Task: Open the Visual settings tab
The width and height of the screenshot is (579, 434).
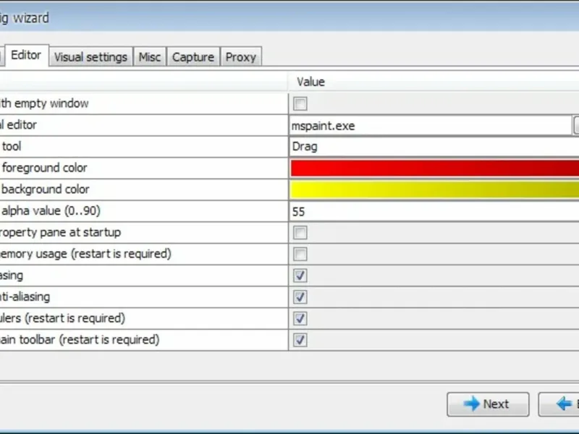Action: tap(90, 57)
